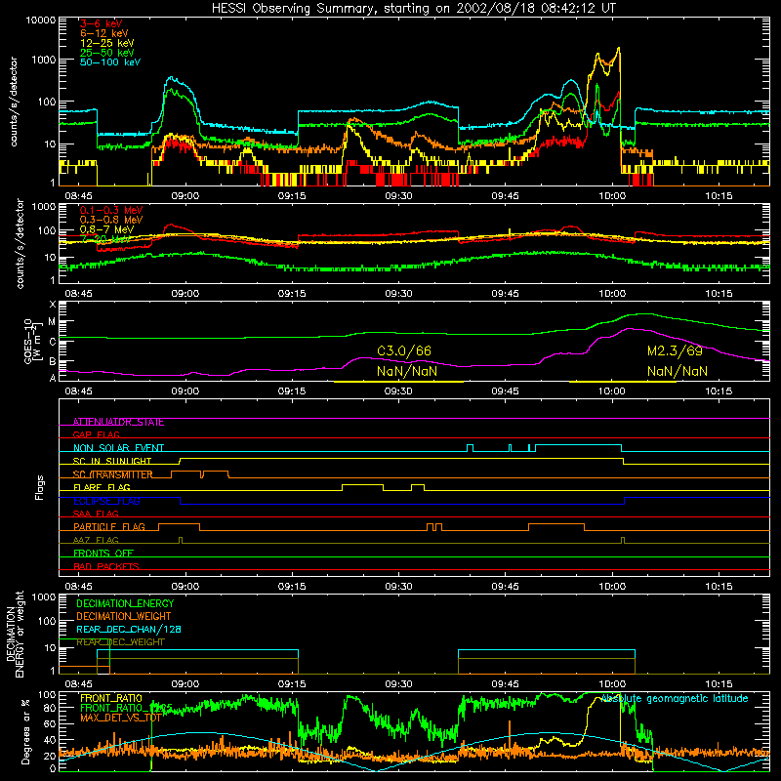
Task: Select the DECIMATION_WEIGHT legend label
Action: point(124,617)
